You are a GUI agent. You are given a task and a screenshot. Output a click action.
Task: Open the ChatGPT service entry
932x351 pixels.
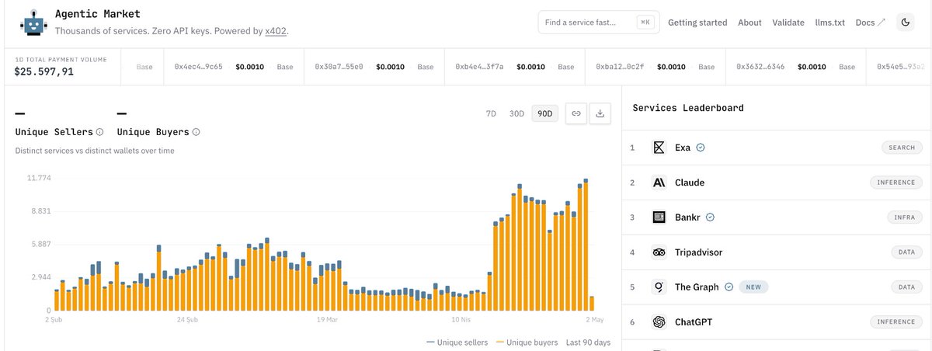777,321
